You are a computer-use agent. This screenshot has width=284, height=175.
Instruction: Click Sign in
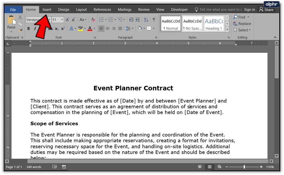tap(250, 10)
